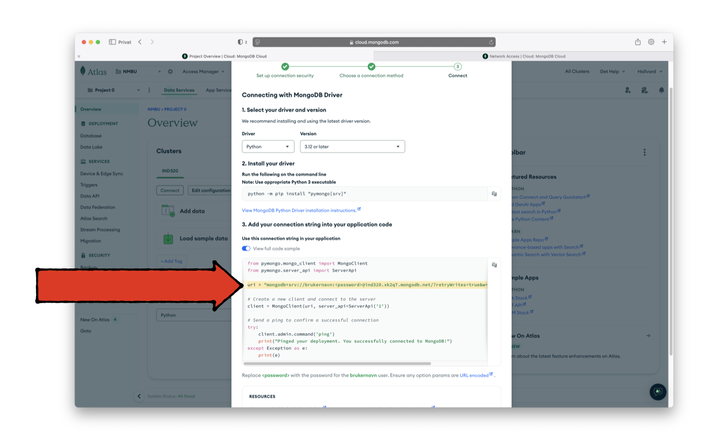Click the Add data card
The image size is (717, 440).
[x=194, y=211]
